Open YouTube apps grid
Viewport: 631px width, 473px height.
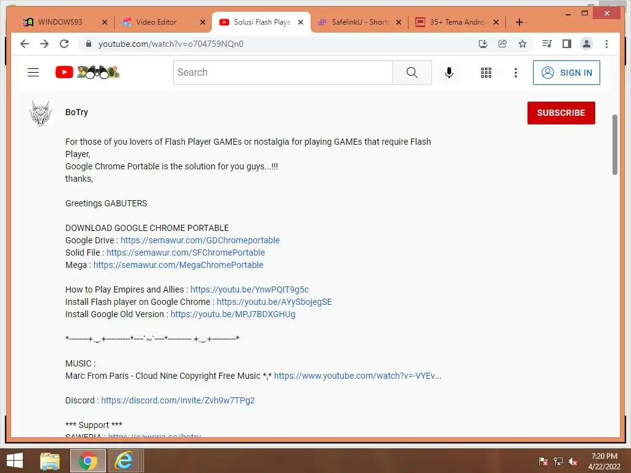coord(486,73)
